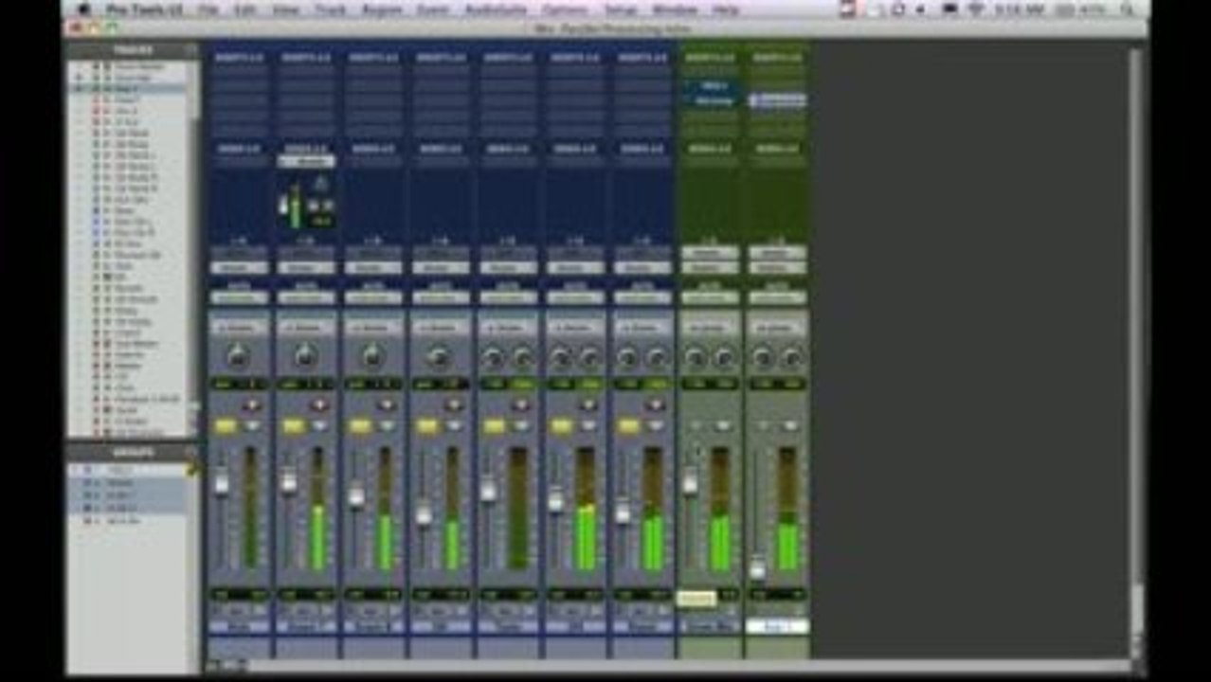Open the Region menu

click(x=382, y=9)
